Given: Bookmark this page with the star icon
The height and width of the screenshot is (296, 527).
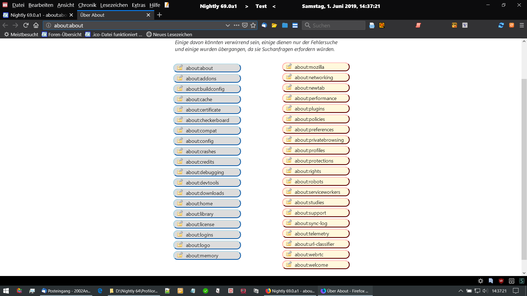Looking at the screenshot, I should point(253,25).
